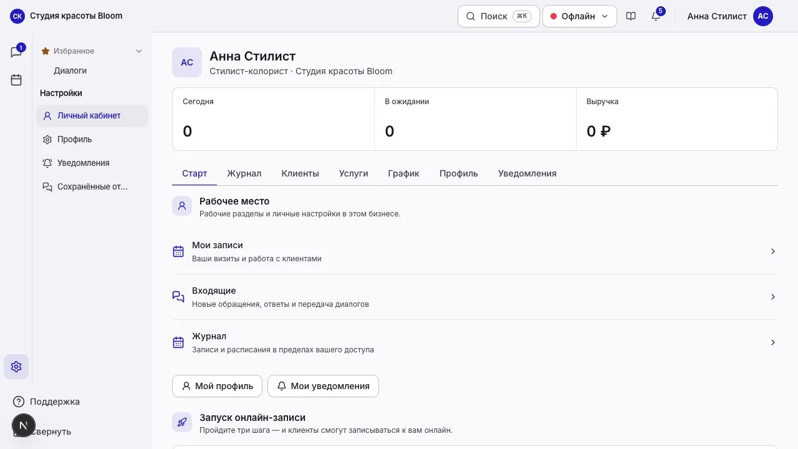
Task: Open Диалоги in the sidebar favorites
Action: (70, 70)
